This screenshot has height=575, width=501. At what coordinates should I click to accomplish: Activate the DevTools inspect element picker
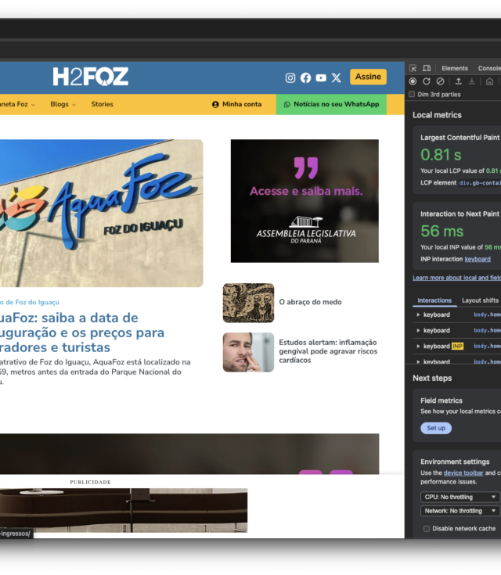[413, 68]
